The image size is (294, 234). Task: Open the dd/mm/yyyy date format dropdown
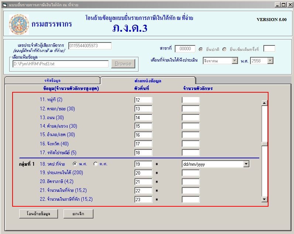pos(246,164)
